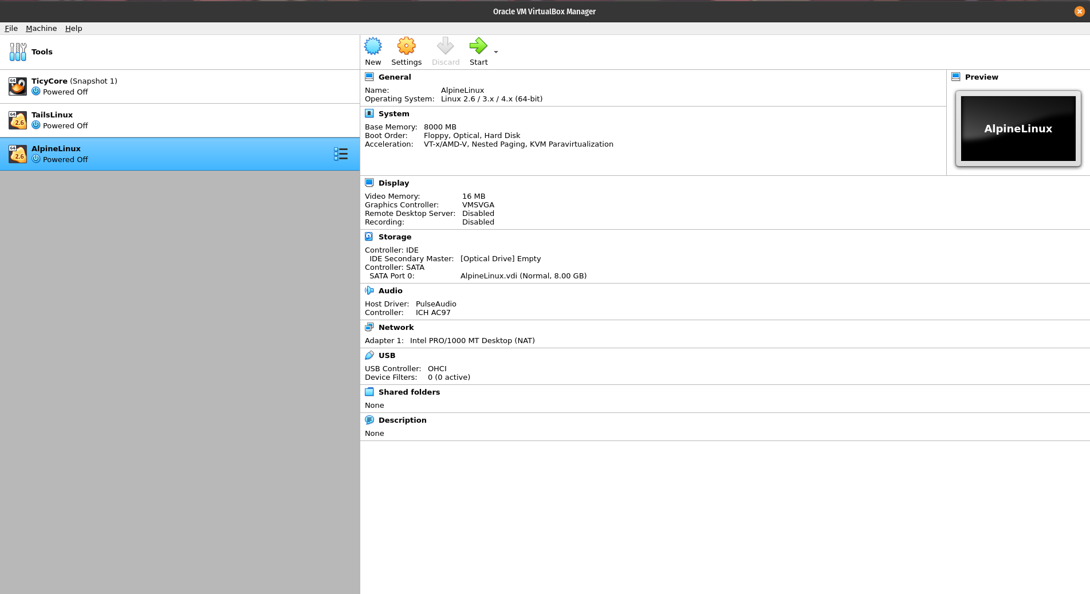Click the OHCI USB controller value

(x=437, y=368)
